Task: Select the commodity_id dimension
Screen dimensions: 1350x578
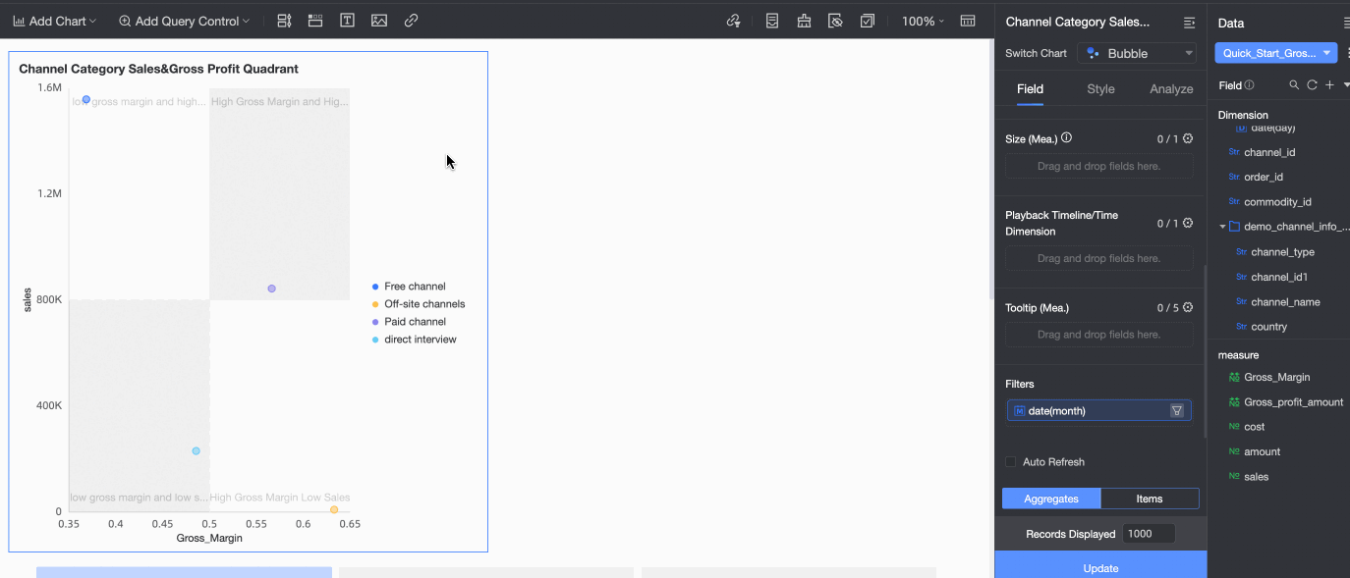Action: [x=1277, y=202]
